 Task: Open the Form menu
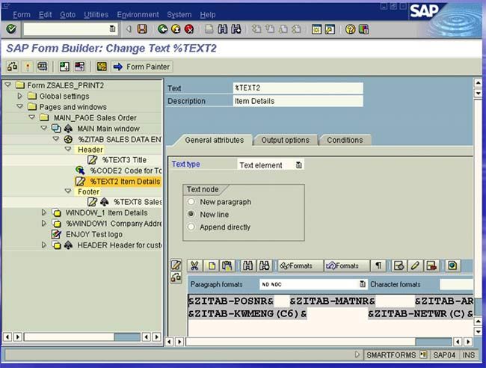[22, 14]
